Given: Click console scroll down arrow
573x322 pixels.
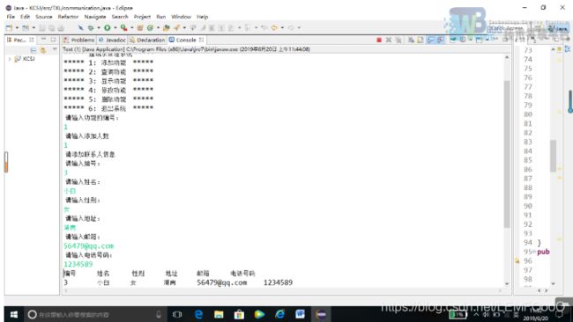Looking at the screenshot, I should [x=507, y=283].
